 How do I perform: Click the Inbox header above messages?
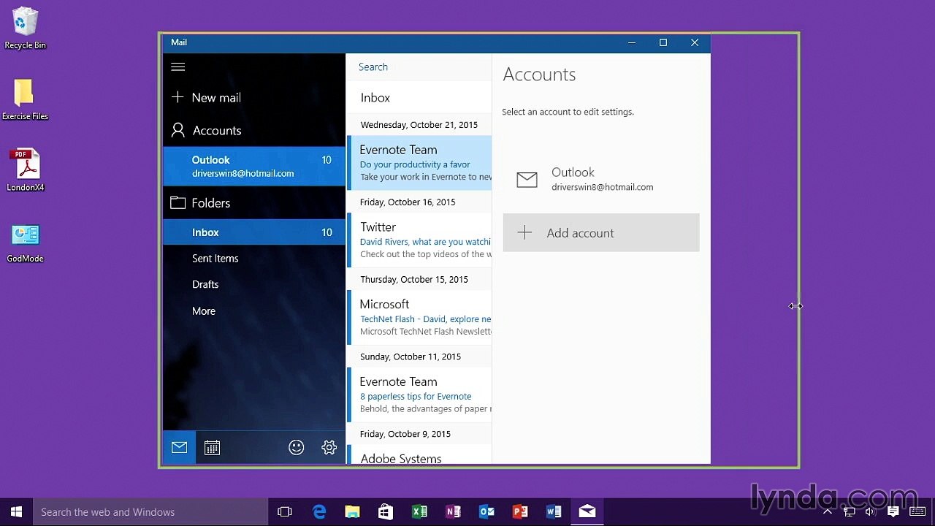point(375,97)
